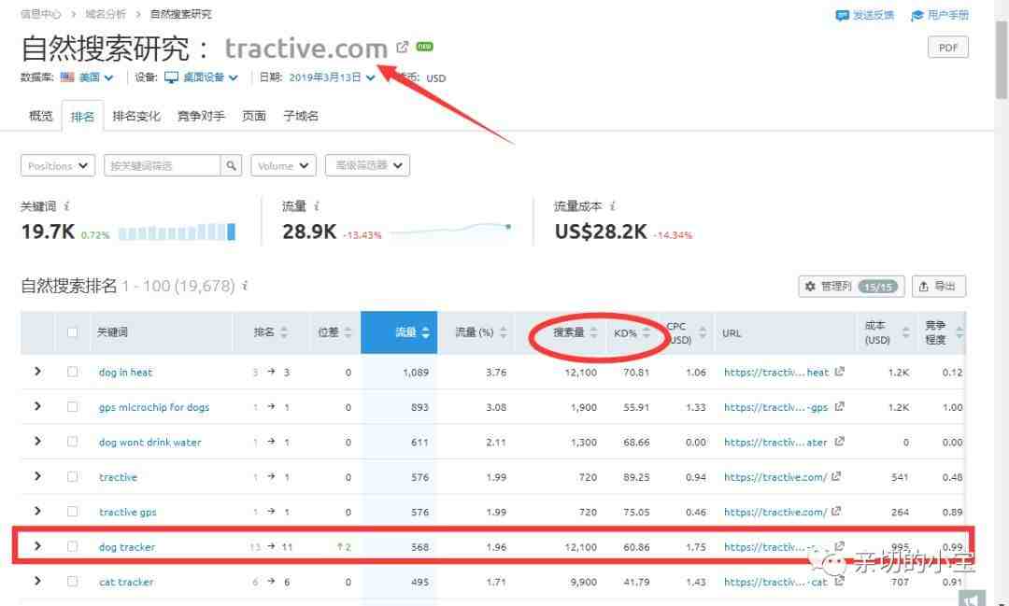Check the tractive gps row checkbox
The height and width of the screenshot is (606, 1009).
72,512
